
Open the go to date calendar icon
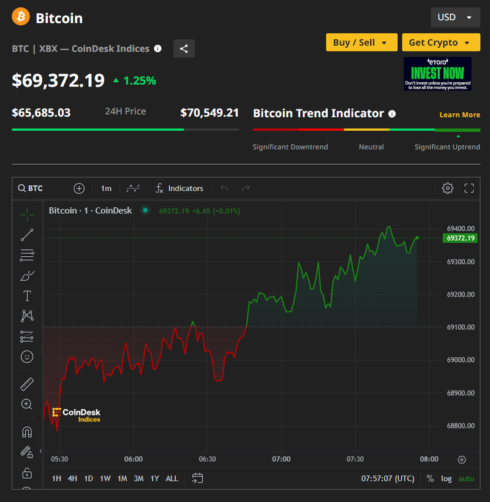(197, 477)
